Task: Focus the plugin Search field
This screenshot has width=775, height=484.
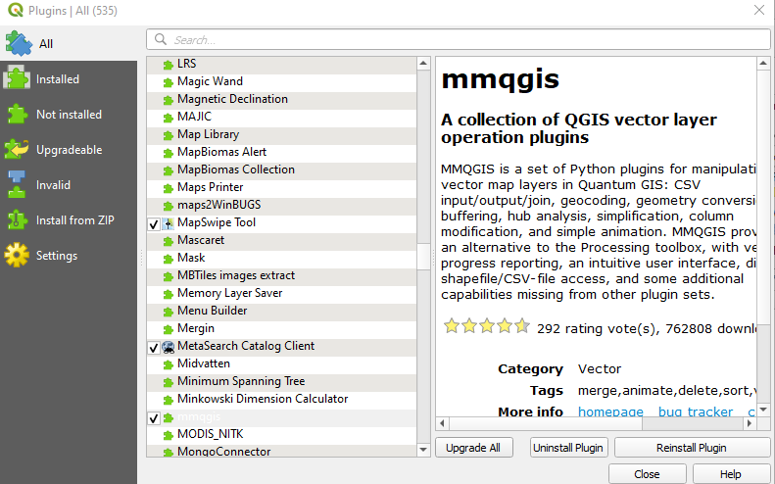Action: tap(459, 39)
